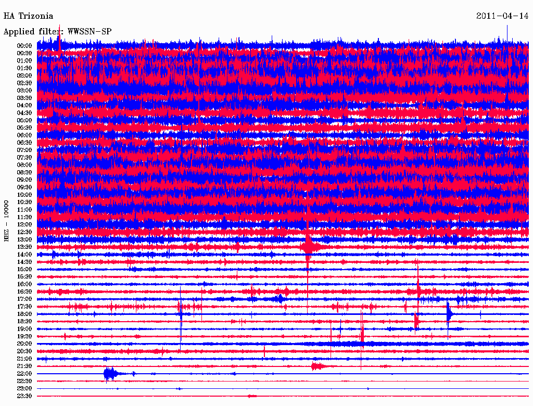
Task: Click the vertical HHZ - 10000 axis label
Action: [x=7, y=220]
